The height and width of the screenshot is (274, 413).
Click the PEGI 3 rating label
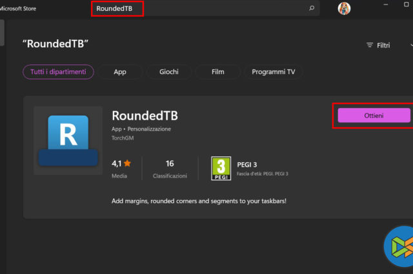click(x=247, y=165)
